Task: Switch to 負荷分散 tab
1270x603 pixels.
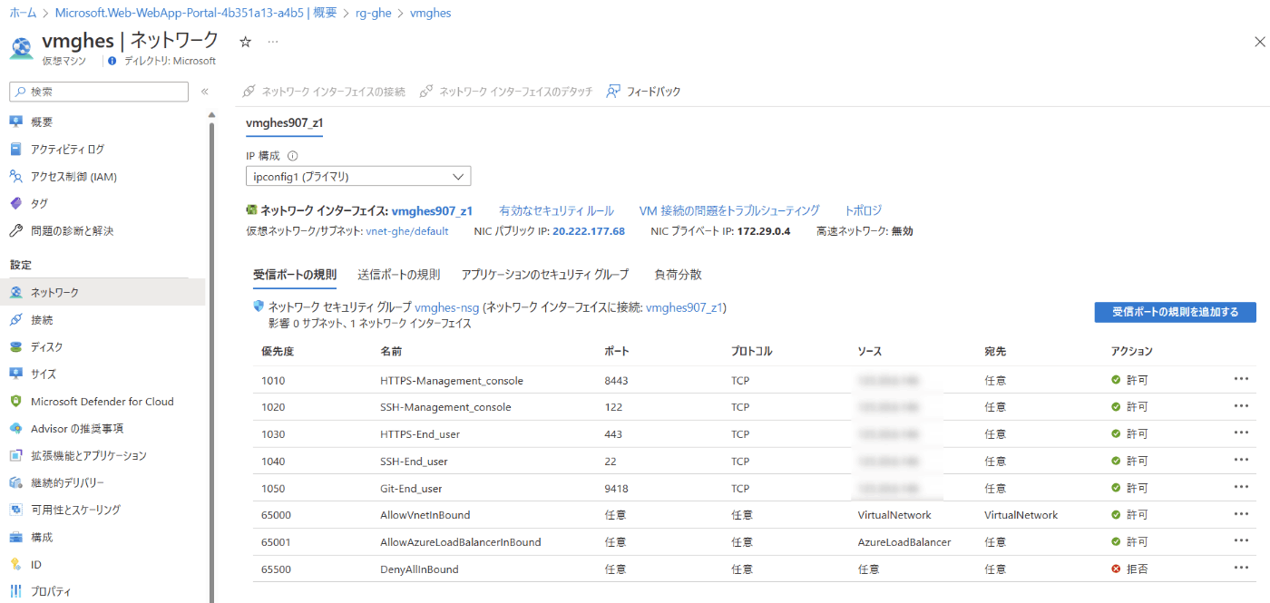Action: pos(678,275)
